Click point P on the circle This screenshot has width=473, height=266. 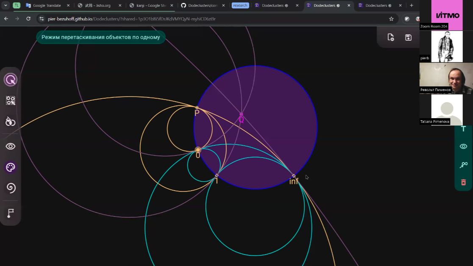pyautogui.click(x=197, y=107)
